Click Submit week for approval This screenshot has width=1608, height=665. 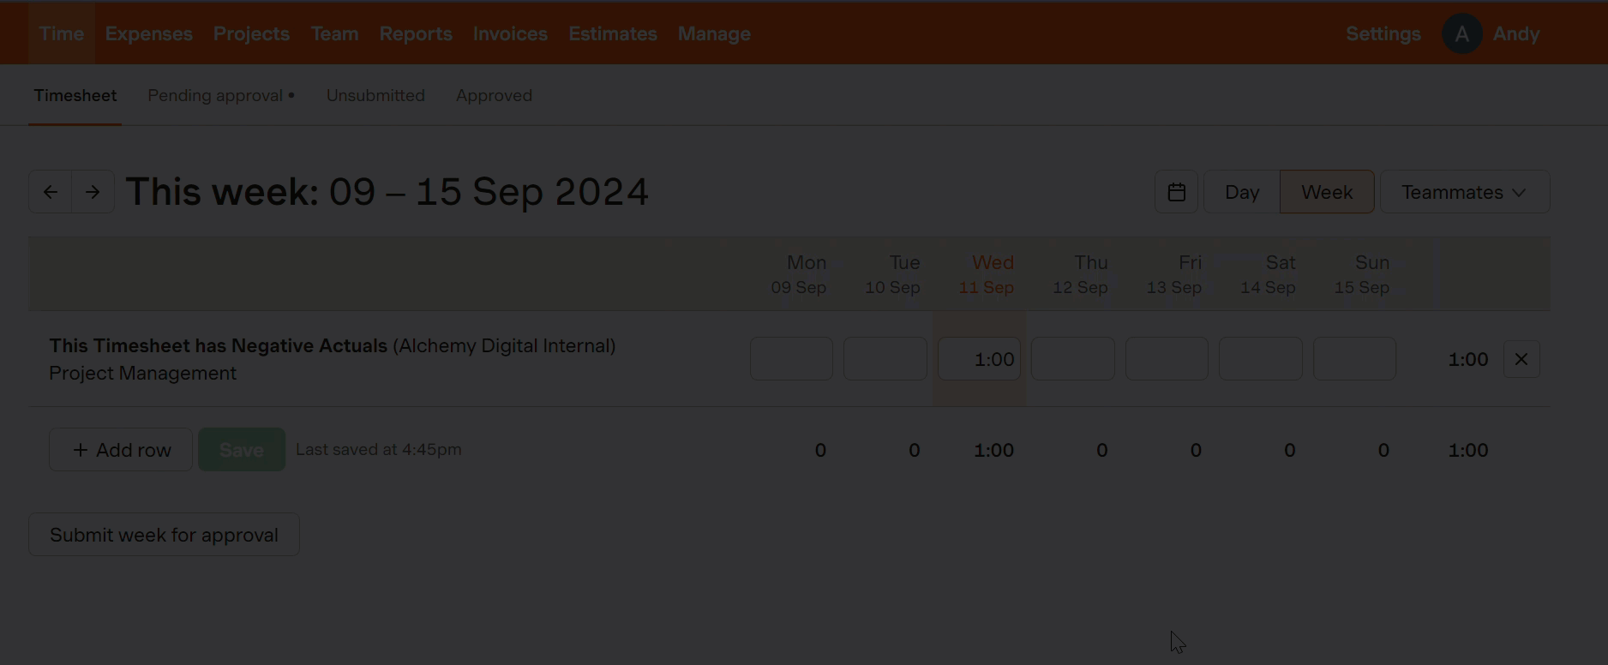pyautogui.click(x=164, y=535)
